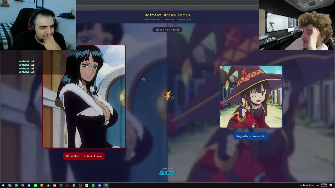Image resolution: width=335 pixels, height=188 pixels.
Task: Open Spotify from the taskbar
Action: 93,185
